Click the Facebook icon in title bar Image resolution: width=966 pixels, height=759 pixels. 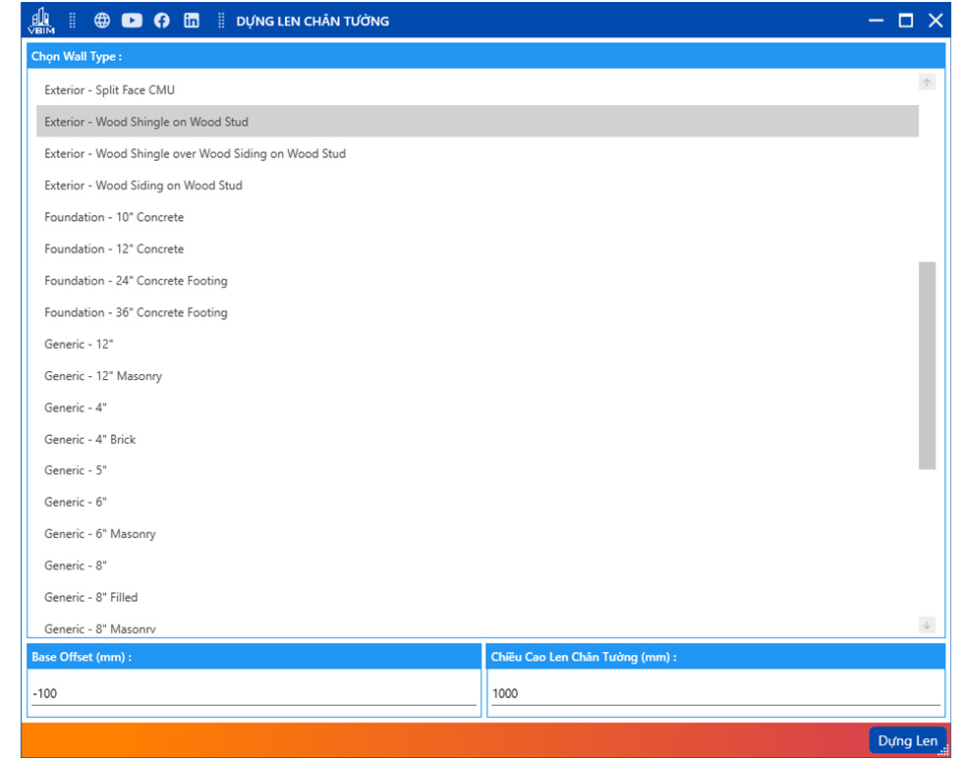click(162, 21)
